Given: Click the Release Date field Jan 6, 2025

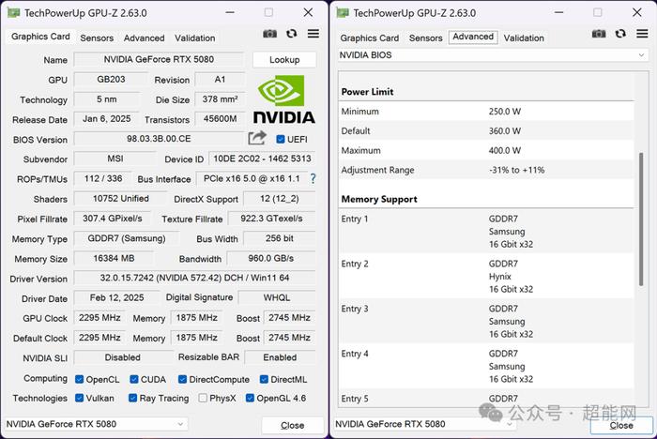Looking at the screenshot, I should coord(106,118).
